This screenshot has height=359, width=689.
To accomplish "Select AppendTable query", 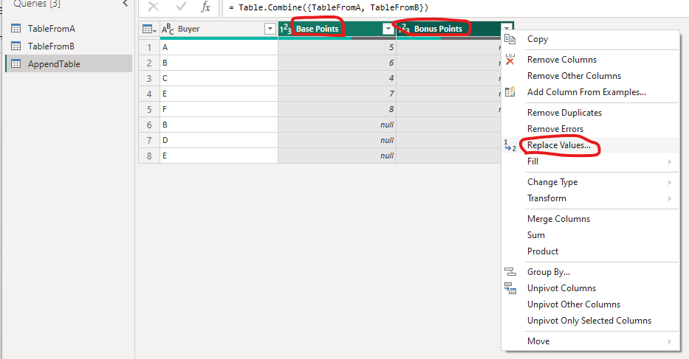I will point(54,63).
